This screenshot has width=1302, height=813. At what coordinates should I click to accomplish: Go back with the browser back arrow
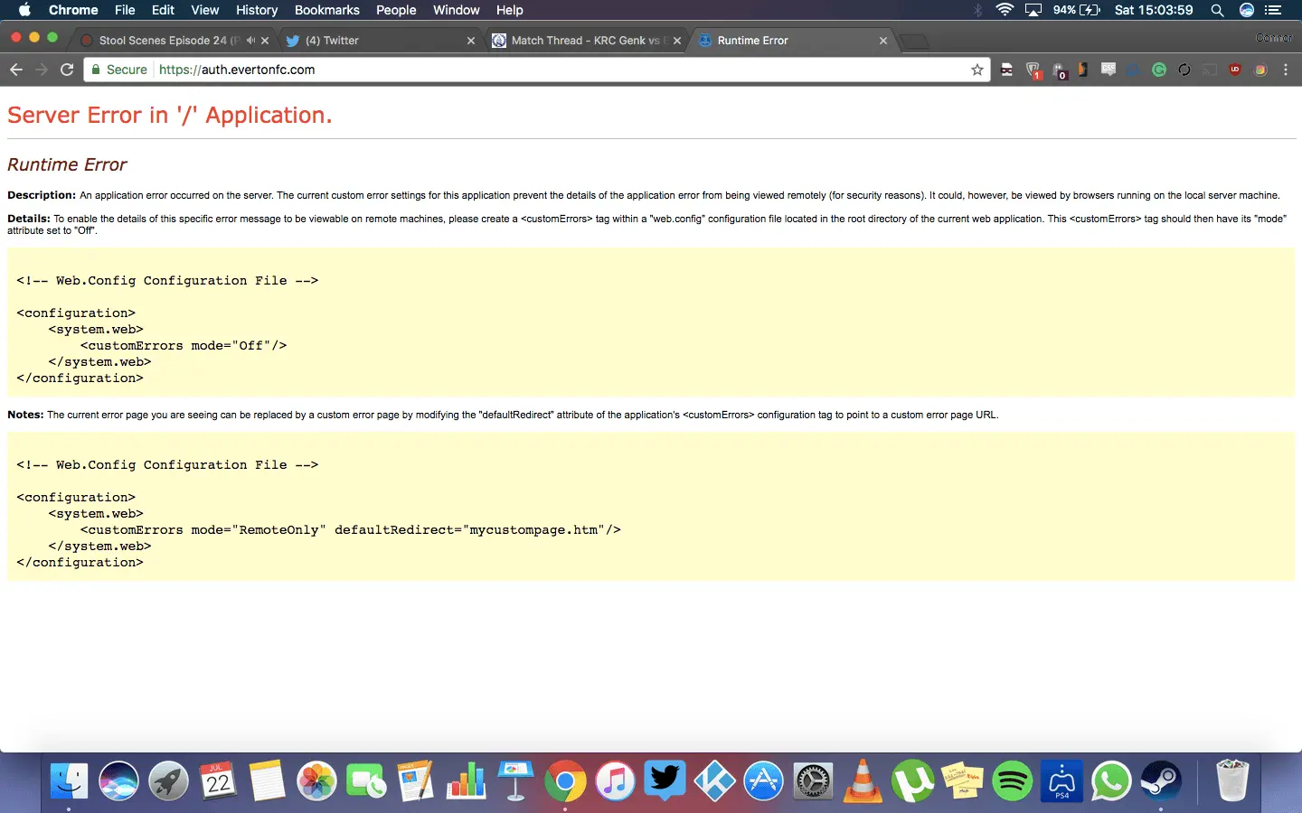pos(15,70)
